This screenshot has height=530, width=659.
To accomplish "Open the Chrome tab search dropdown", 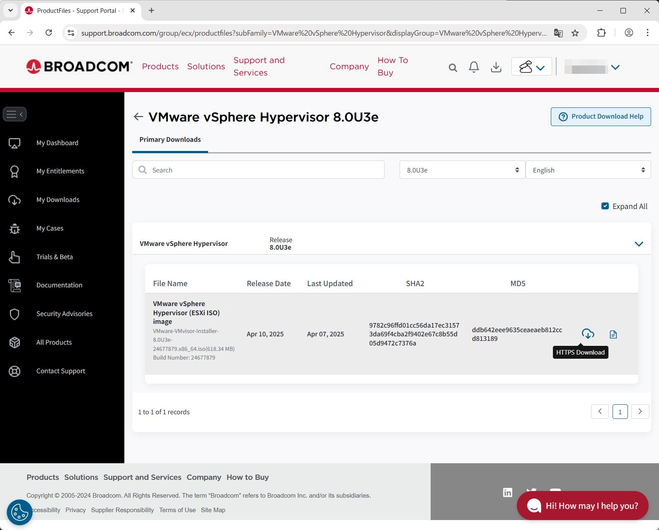I will click(10, 10).
